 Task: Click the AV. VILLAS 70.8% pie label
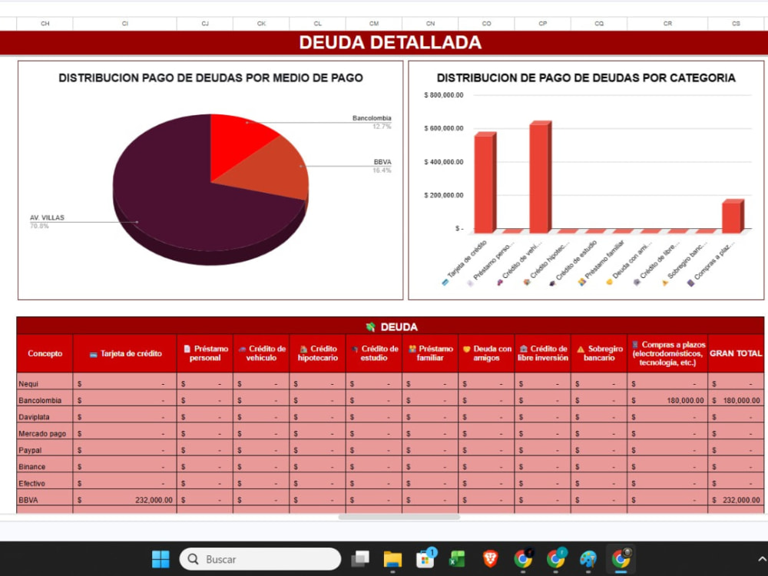tap(47, 221)
